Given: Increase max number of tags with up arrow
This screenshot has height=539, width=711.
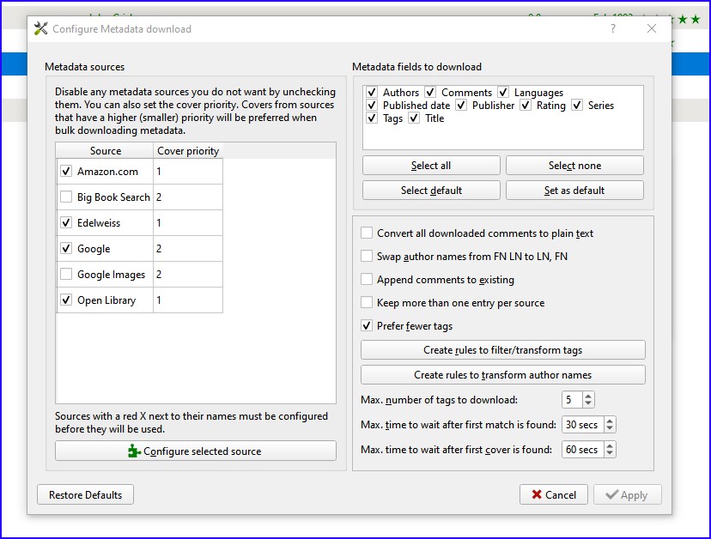Looking at the screenshot, I should coord(588,396).
